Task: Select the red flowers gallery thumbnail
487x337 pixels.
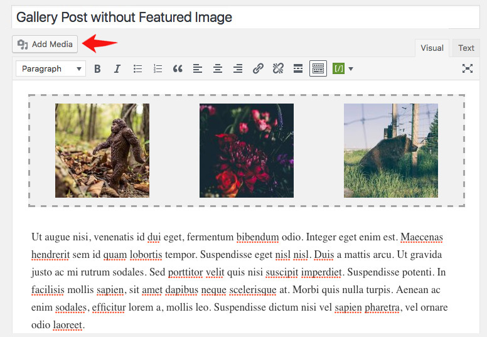Action: coord(247,151)
